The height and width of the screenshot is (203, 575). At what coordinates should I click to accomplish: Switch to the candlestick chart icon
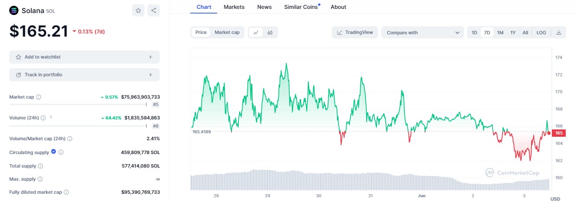270,33
